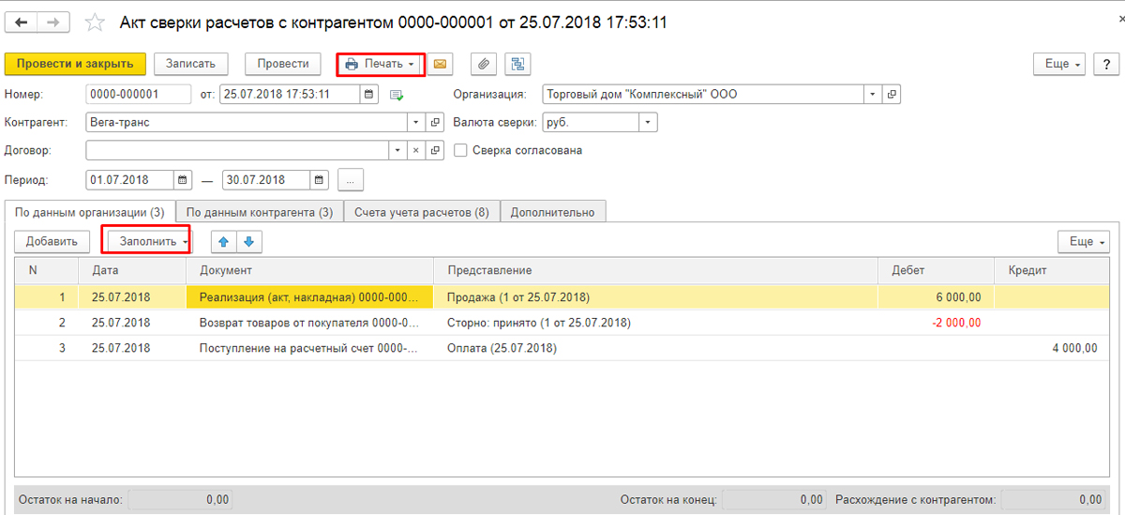Screen dimensions: 1125x515
Task: Click the envelope email icon
Action: point(439,64)
